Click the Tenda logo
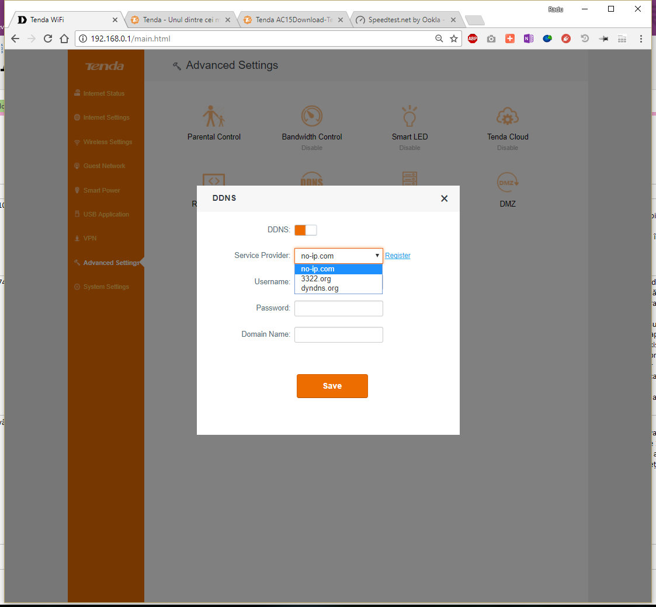 coord(105,66)
